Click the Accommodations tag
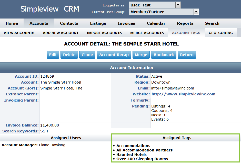Viewport: 241px width, 163px height. click(x=133, y=146)
